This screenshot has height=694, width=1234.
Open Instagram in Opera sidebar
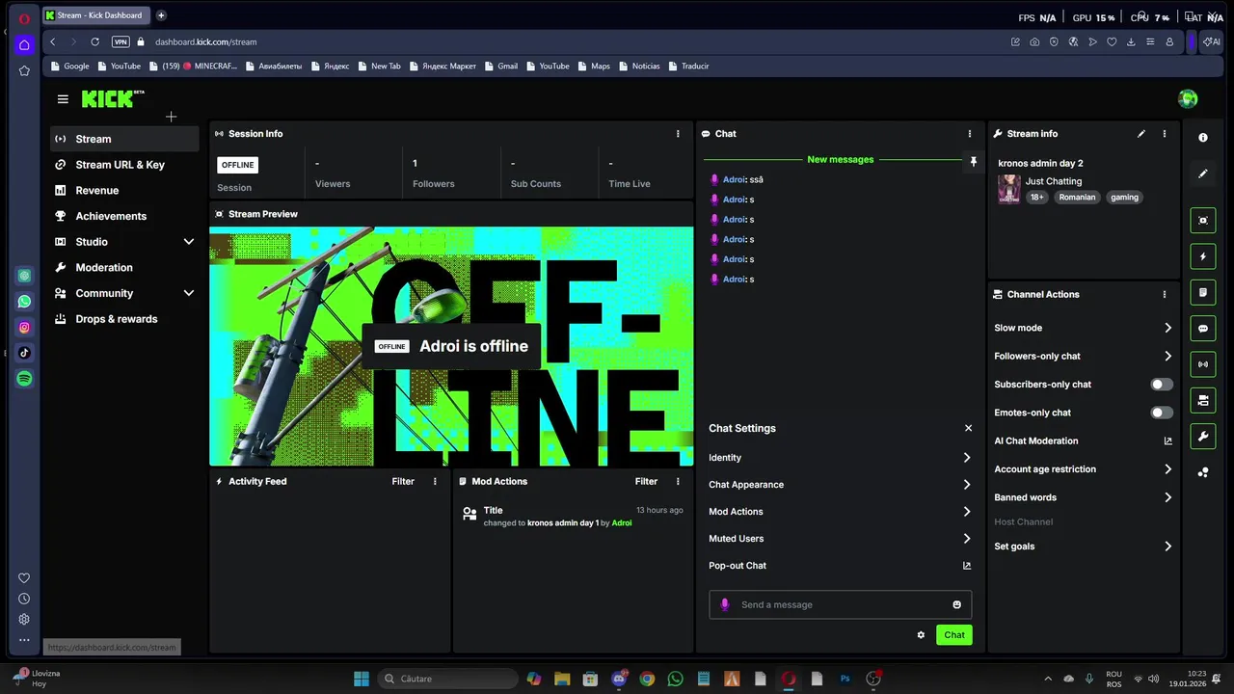24,328
